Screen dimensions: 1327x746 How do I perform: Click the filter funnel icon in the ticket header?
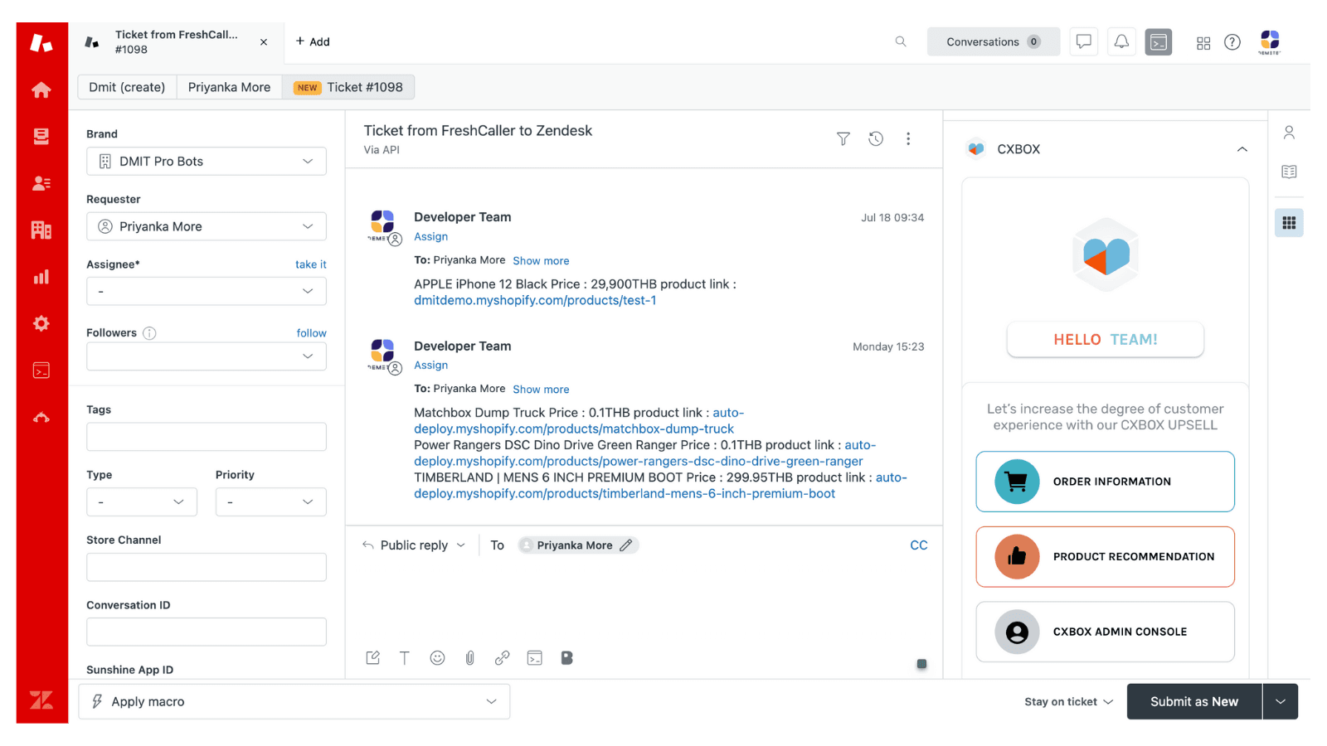click(843, 138)
